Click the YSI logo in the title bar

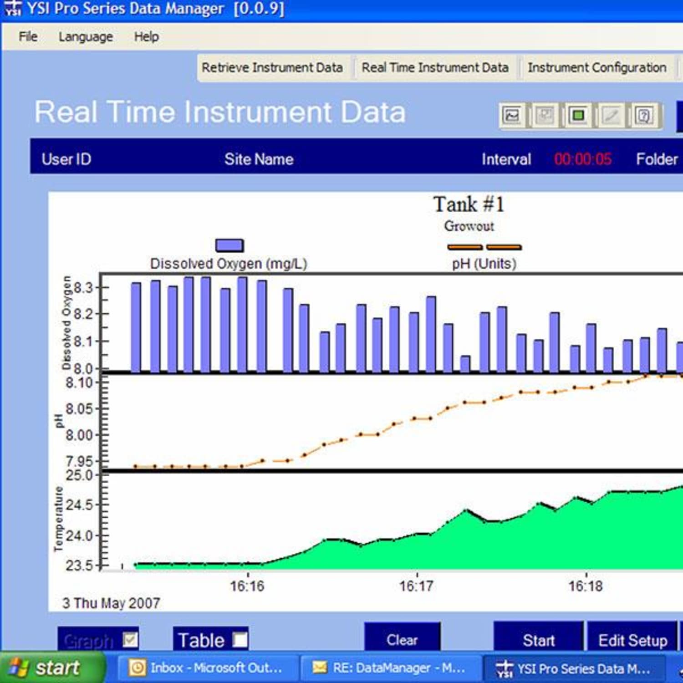pyautogui.click(x=13, y=8)
